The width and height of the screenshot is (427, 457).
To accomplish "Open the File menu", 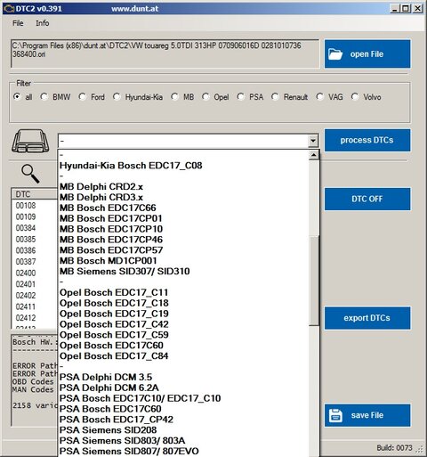I will [x=18, y=23].
